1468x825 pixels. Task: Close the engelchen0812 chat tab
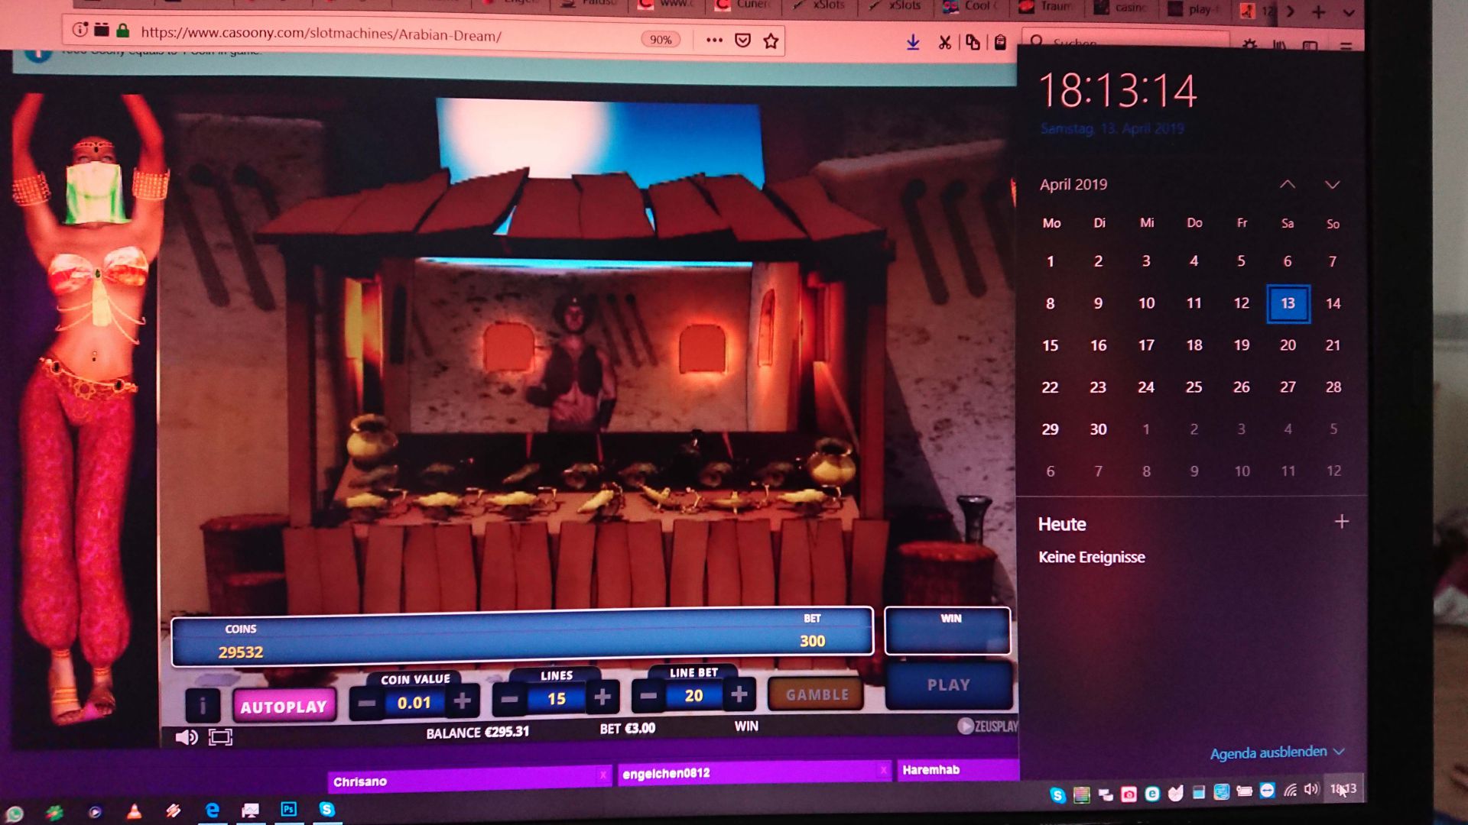coord(883,769)
